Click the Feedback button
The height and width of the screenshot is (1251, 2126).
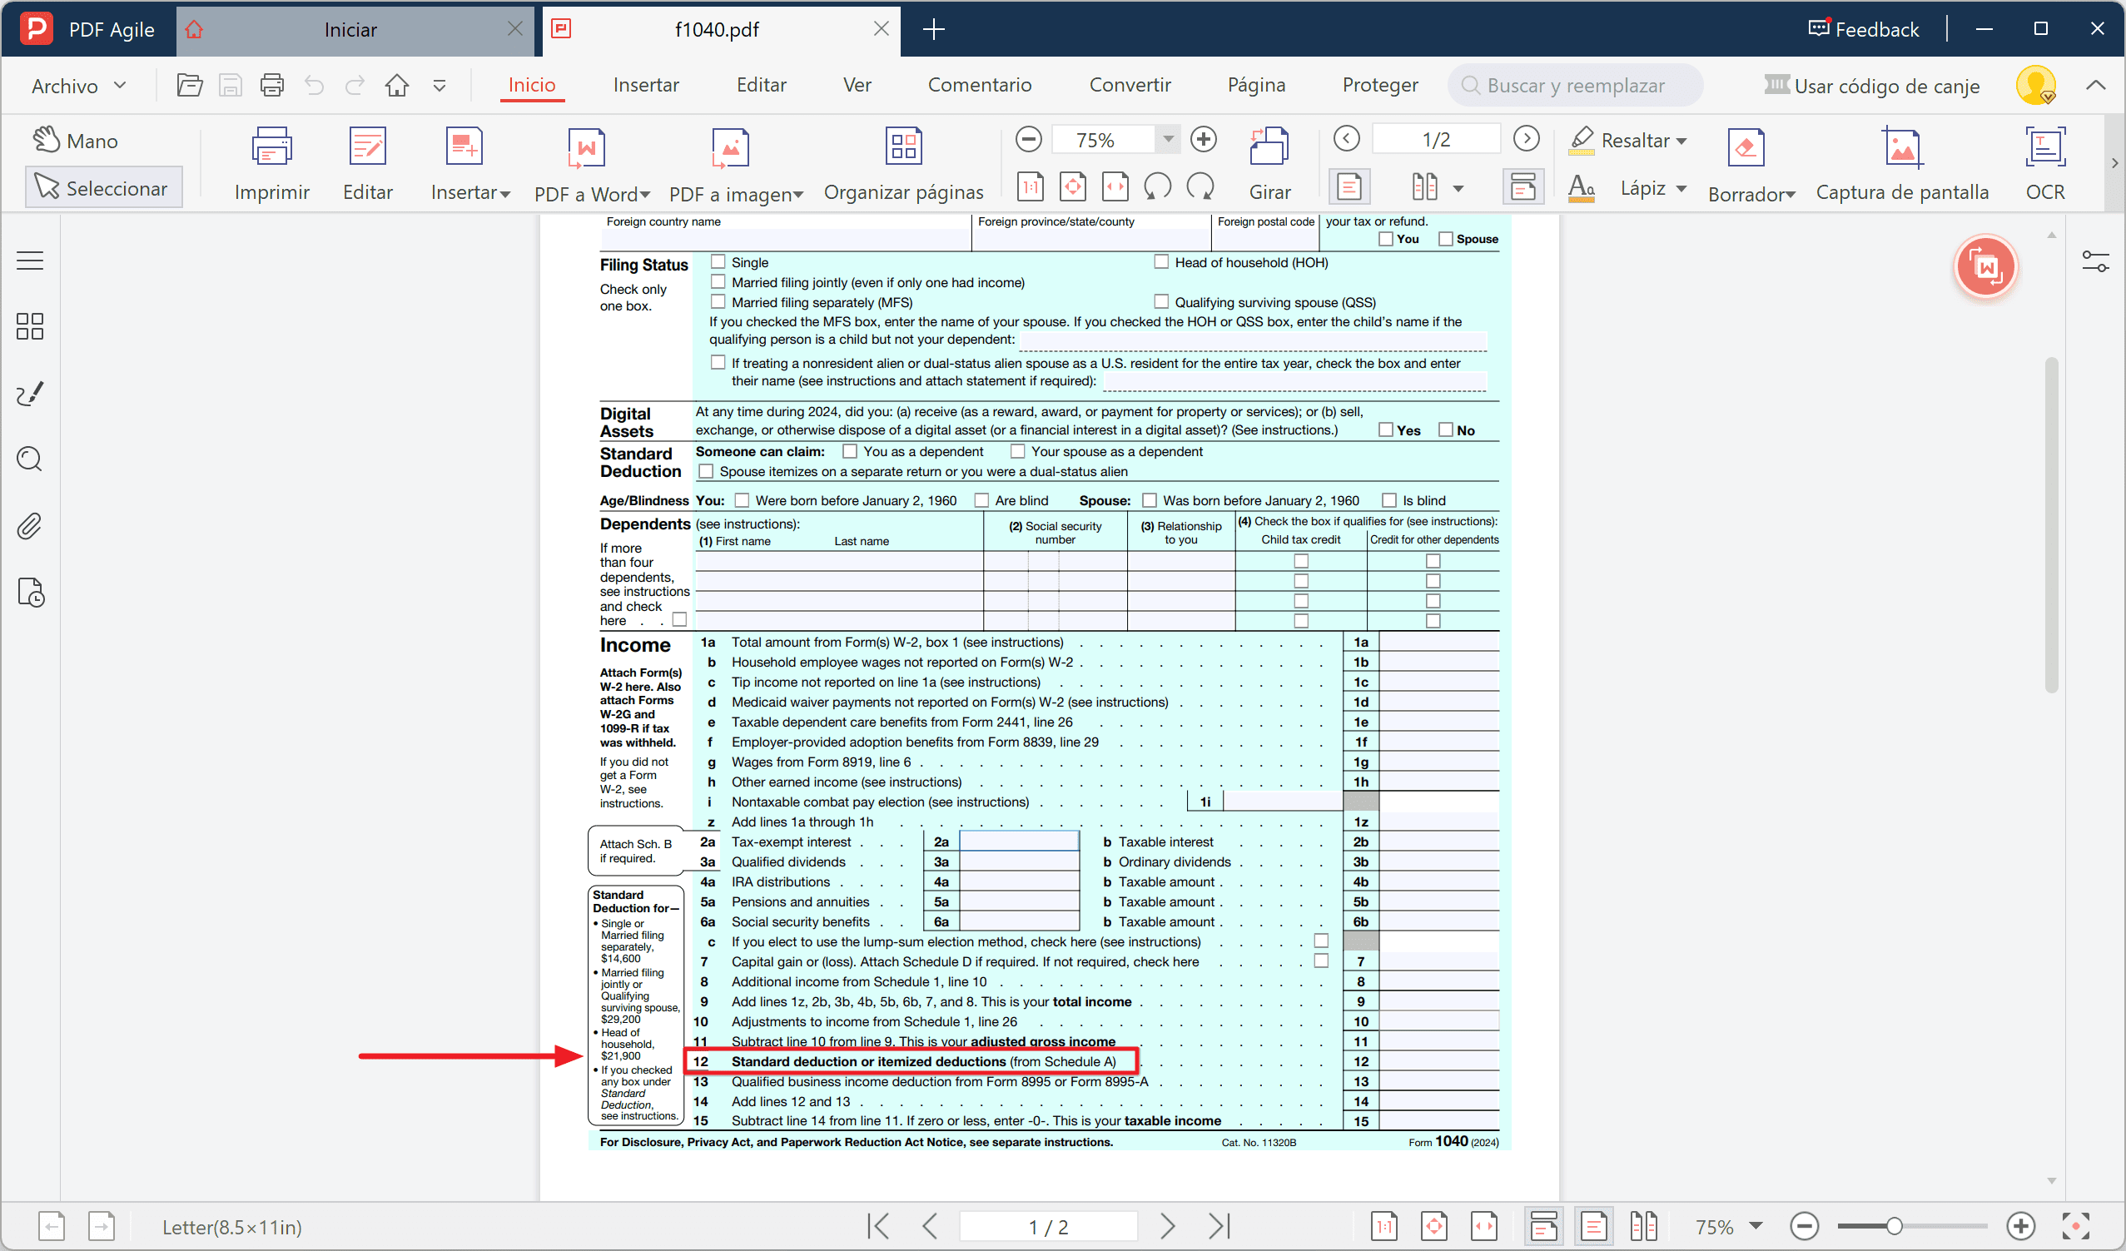coord(1863,29)
